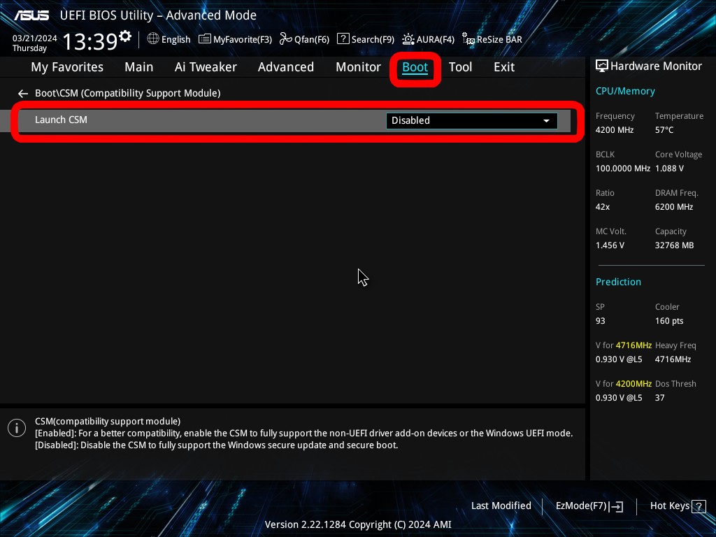Click the 32768 MB capacity value
The image size is (716, 537).
point(675,245)
